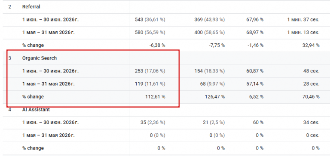The height and width of the screenshot is (156, 330).
Task: Click the Referral channel row label
Action: pos(31,7)
